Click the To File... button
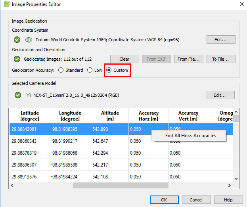Image resolution: width=247 pixels, height=207 pixels. pyautogui.click(x=221, y=59)
